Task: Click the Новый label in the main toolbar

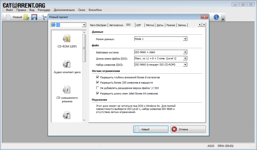Action: tap(17, 17)
